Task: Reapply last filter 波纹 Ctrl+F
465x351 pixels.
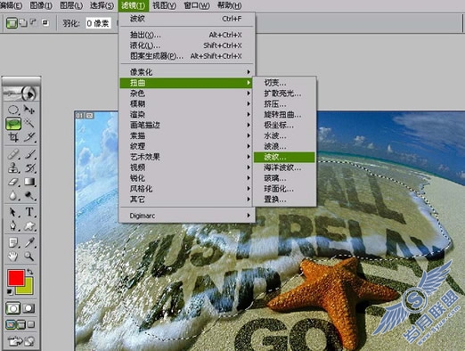Action: point(186,19)
